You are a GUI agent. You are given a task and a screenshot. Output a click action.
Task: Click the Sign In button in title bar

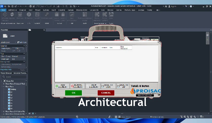pos(172,6)
